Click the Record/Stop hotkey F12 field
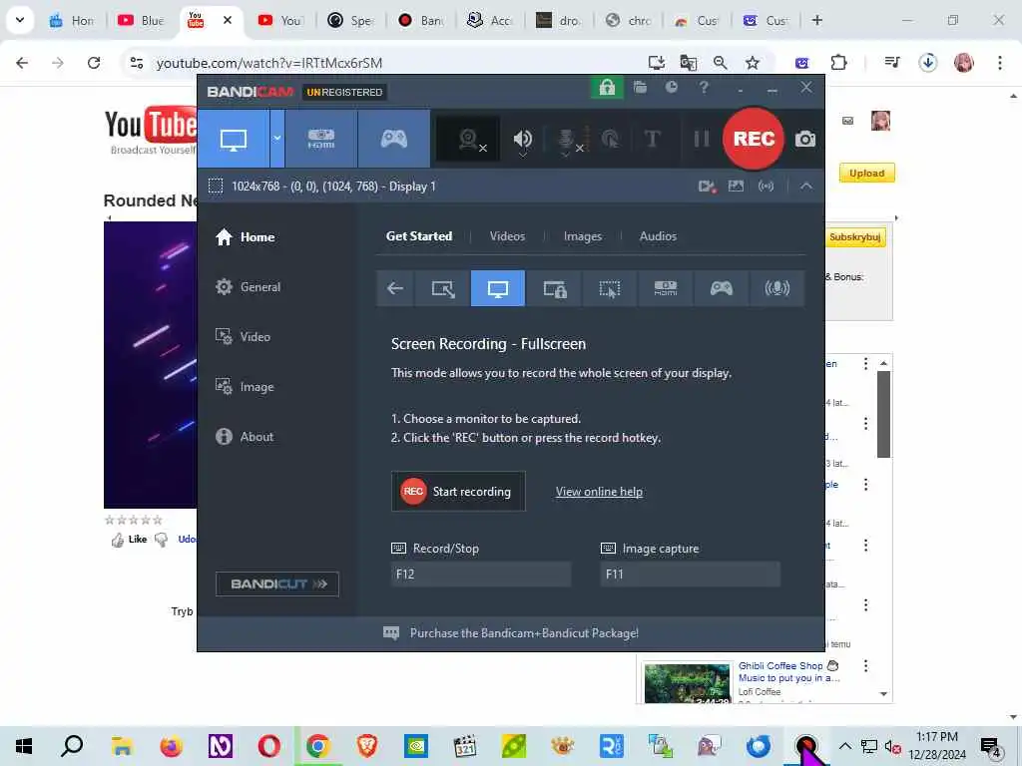This screenshot has height=766, width=1022. pyautogui.click(x=481, y=574)
